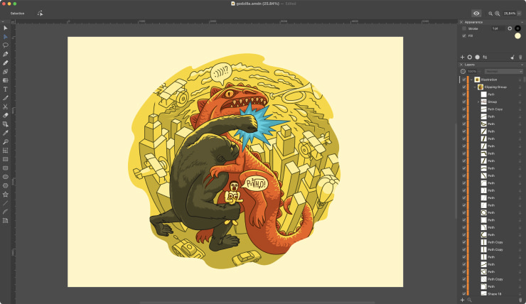Click the plus icon in Appearance panel
The width and height of the screenshot is (526, 304).
click(462, 58)
